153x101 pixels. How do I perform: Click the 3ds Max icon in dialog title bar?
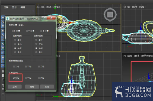pyautogui.click(x=8, y=18)
